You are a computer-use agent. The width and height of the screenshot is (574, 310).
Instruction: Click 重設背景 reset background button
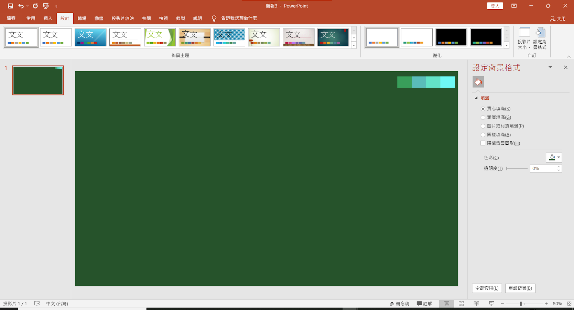(520, 288)
